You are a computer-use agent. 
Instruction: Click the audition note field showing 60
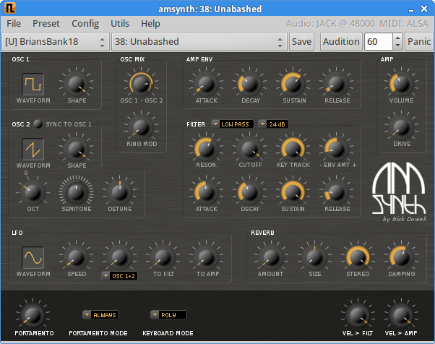(379, 42)
